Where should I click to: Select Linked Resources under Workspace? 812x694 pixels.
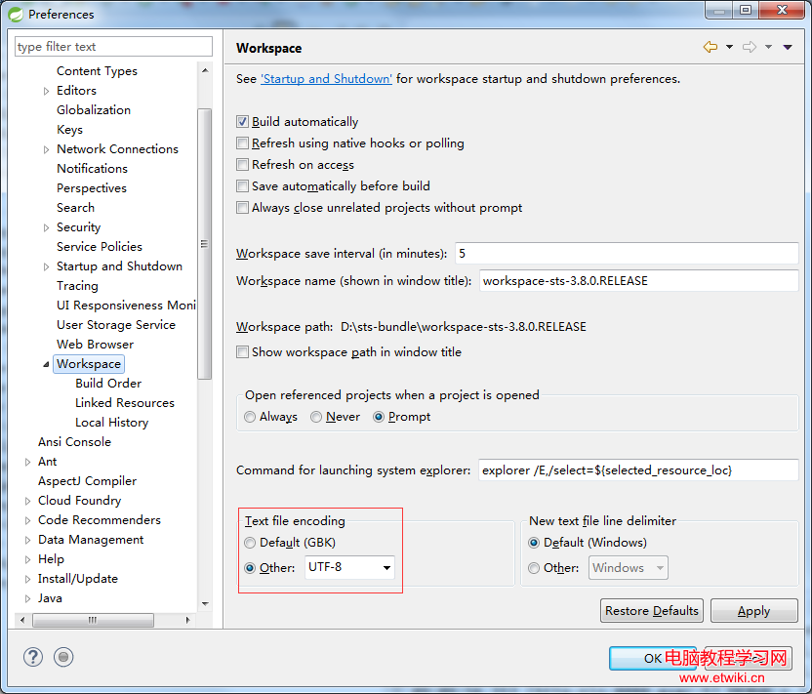(125, 403)
